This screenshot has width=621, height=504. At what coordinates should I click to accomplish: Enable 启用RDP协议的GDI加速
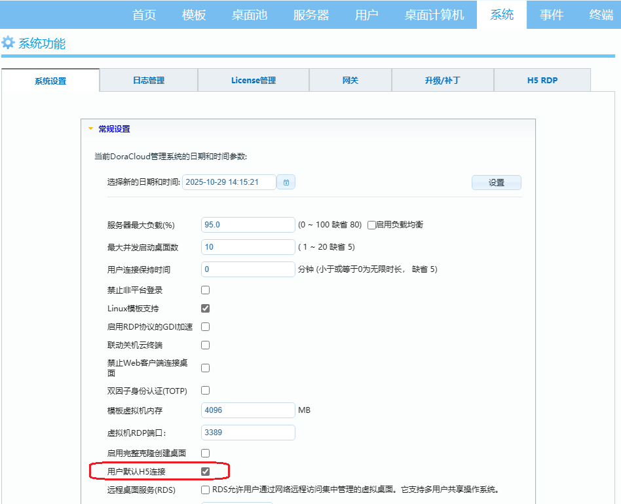tap(205, 326)
